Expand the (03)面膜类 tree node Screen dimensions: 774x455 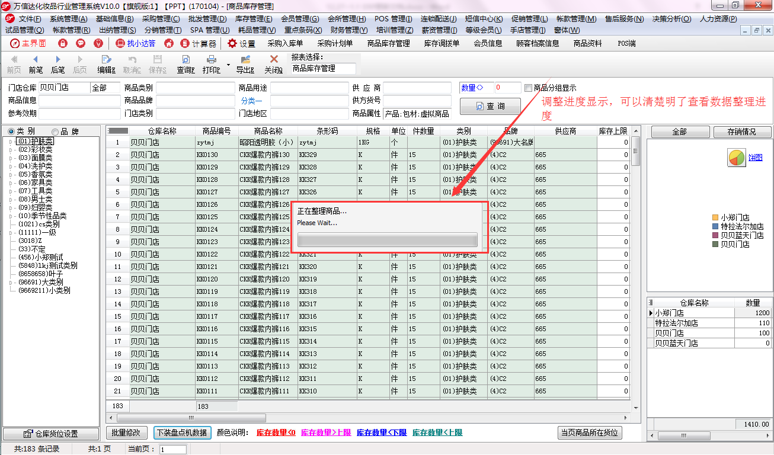pyautogui.click(x=10, y=158)
